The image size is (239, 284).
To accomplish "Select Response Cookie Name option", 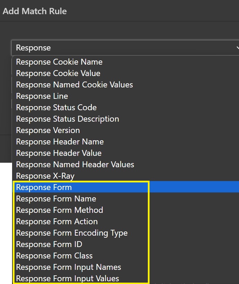I will coord(59,62).
